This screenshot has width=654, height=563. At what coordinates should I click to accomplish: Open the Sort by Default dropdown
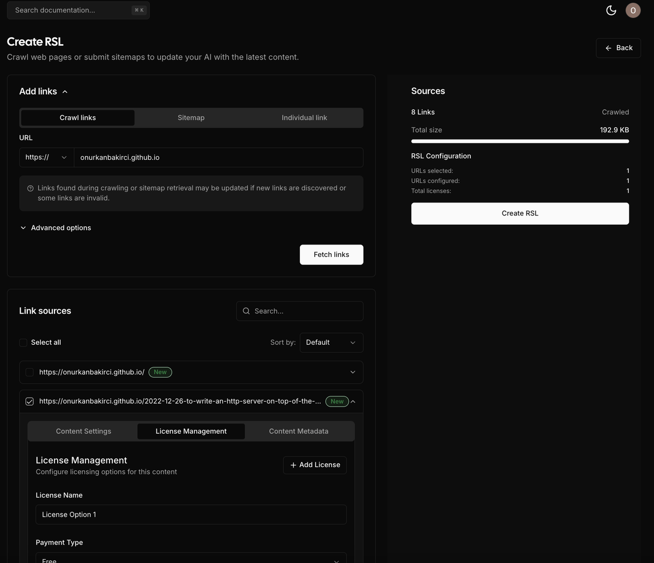point(331,342)
